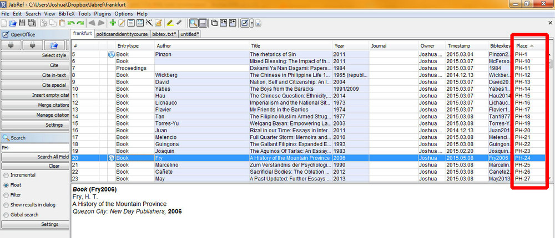
Task: Open the Plugins menu
Action: tap(103, 13)
